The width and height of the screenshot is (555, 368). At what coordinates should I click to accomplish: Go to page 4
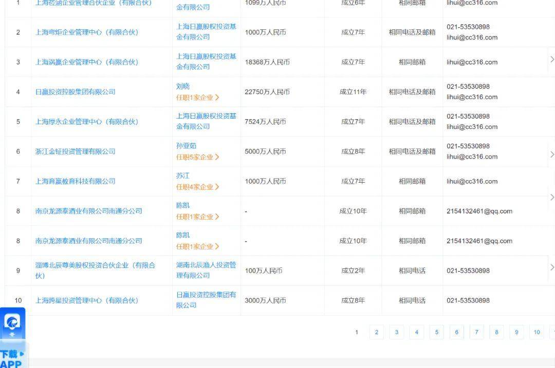click(x=417, y=332)
